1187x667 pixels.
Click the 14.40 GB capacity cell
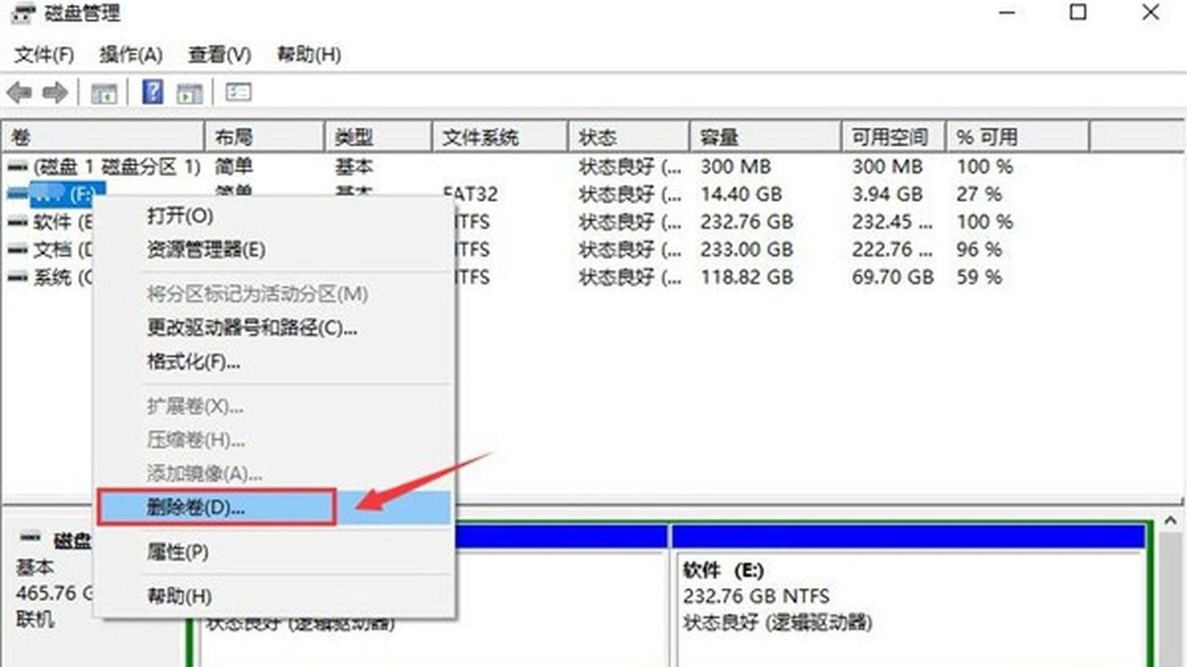tap(741, 194)
